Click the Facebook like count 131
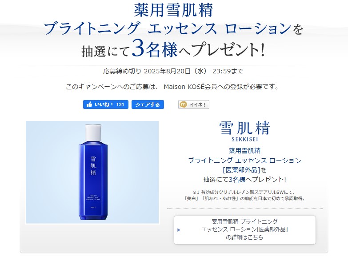This screenshot has height=269, width=348. (x=120, y=104)
